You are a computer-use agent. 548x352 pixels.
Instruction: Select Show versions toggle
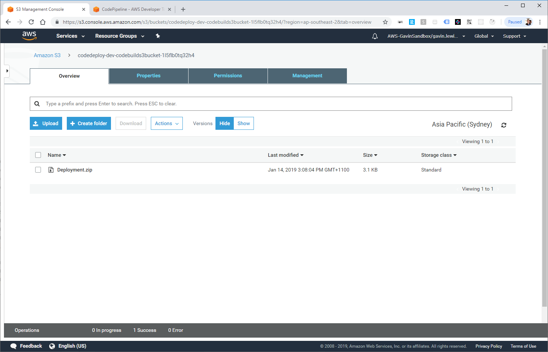click(x=243, y=123)
